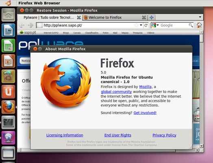Click the search magnifier icon
This screenshot has width=213, height=163.
(x=191, y=25)
